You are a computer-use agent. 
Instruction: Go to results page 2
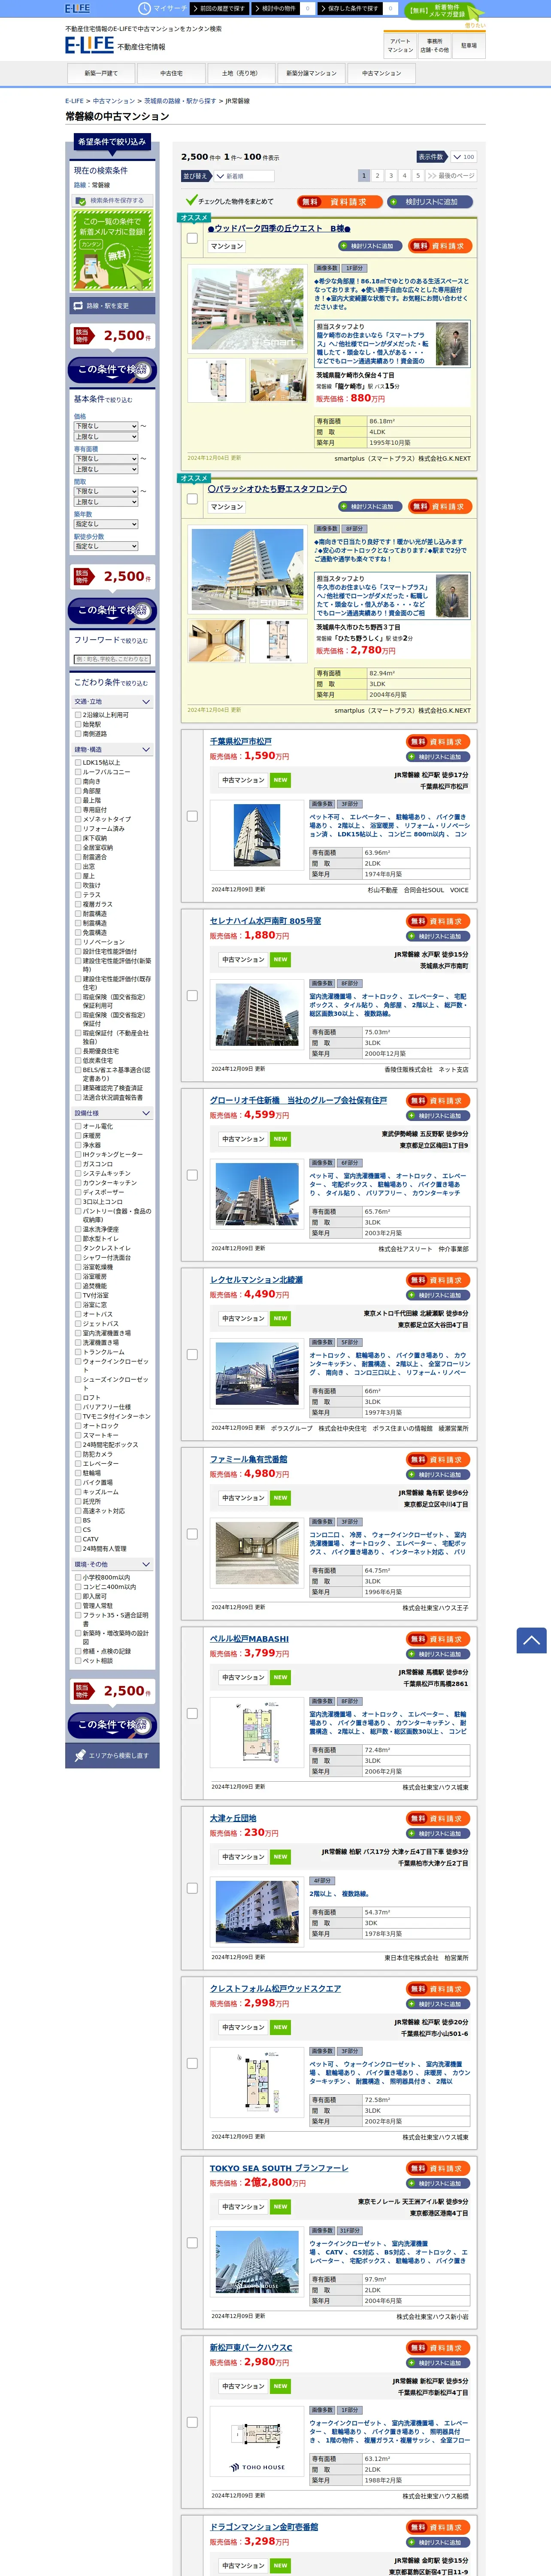(377, 175)
